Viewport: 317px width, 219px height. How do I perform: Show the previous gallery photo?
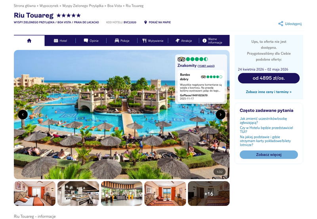[x=23, y=114]
